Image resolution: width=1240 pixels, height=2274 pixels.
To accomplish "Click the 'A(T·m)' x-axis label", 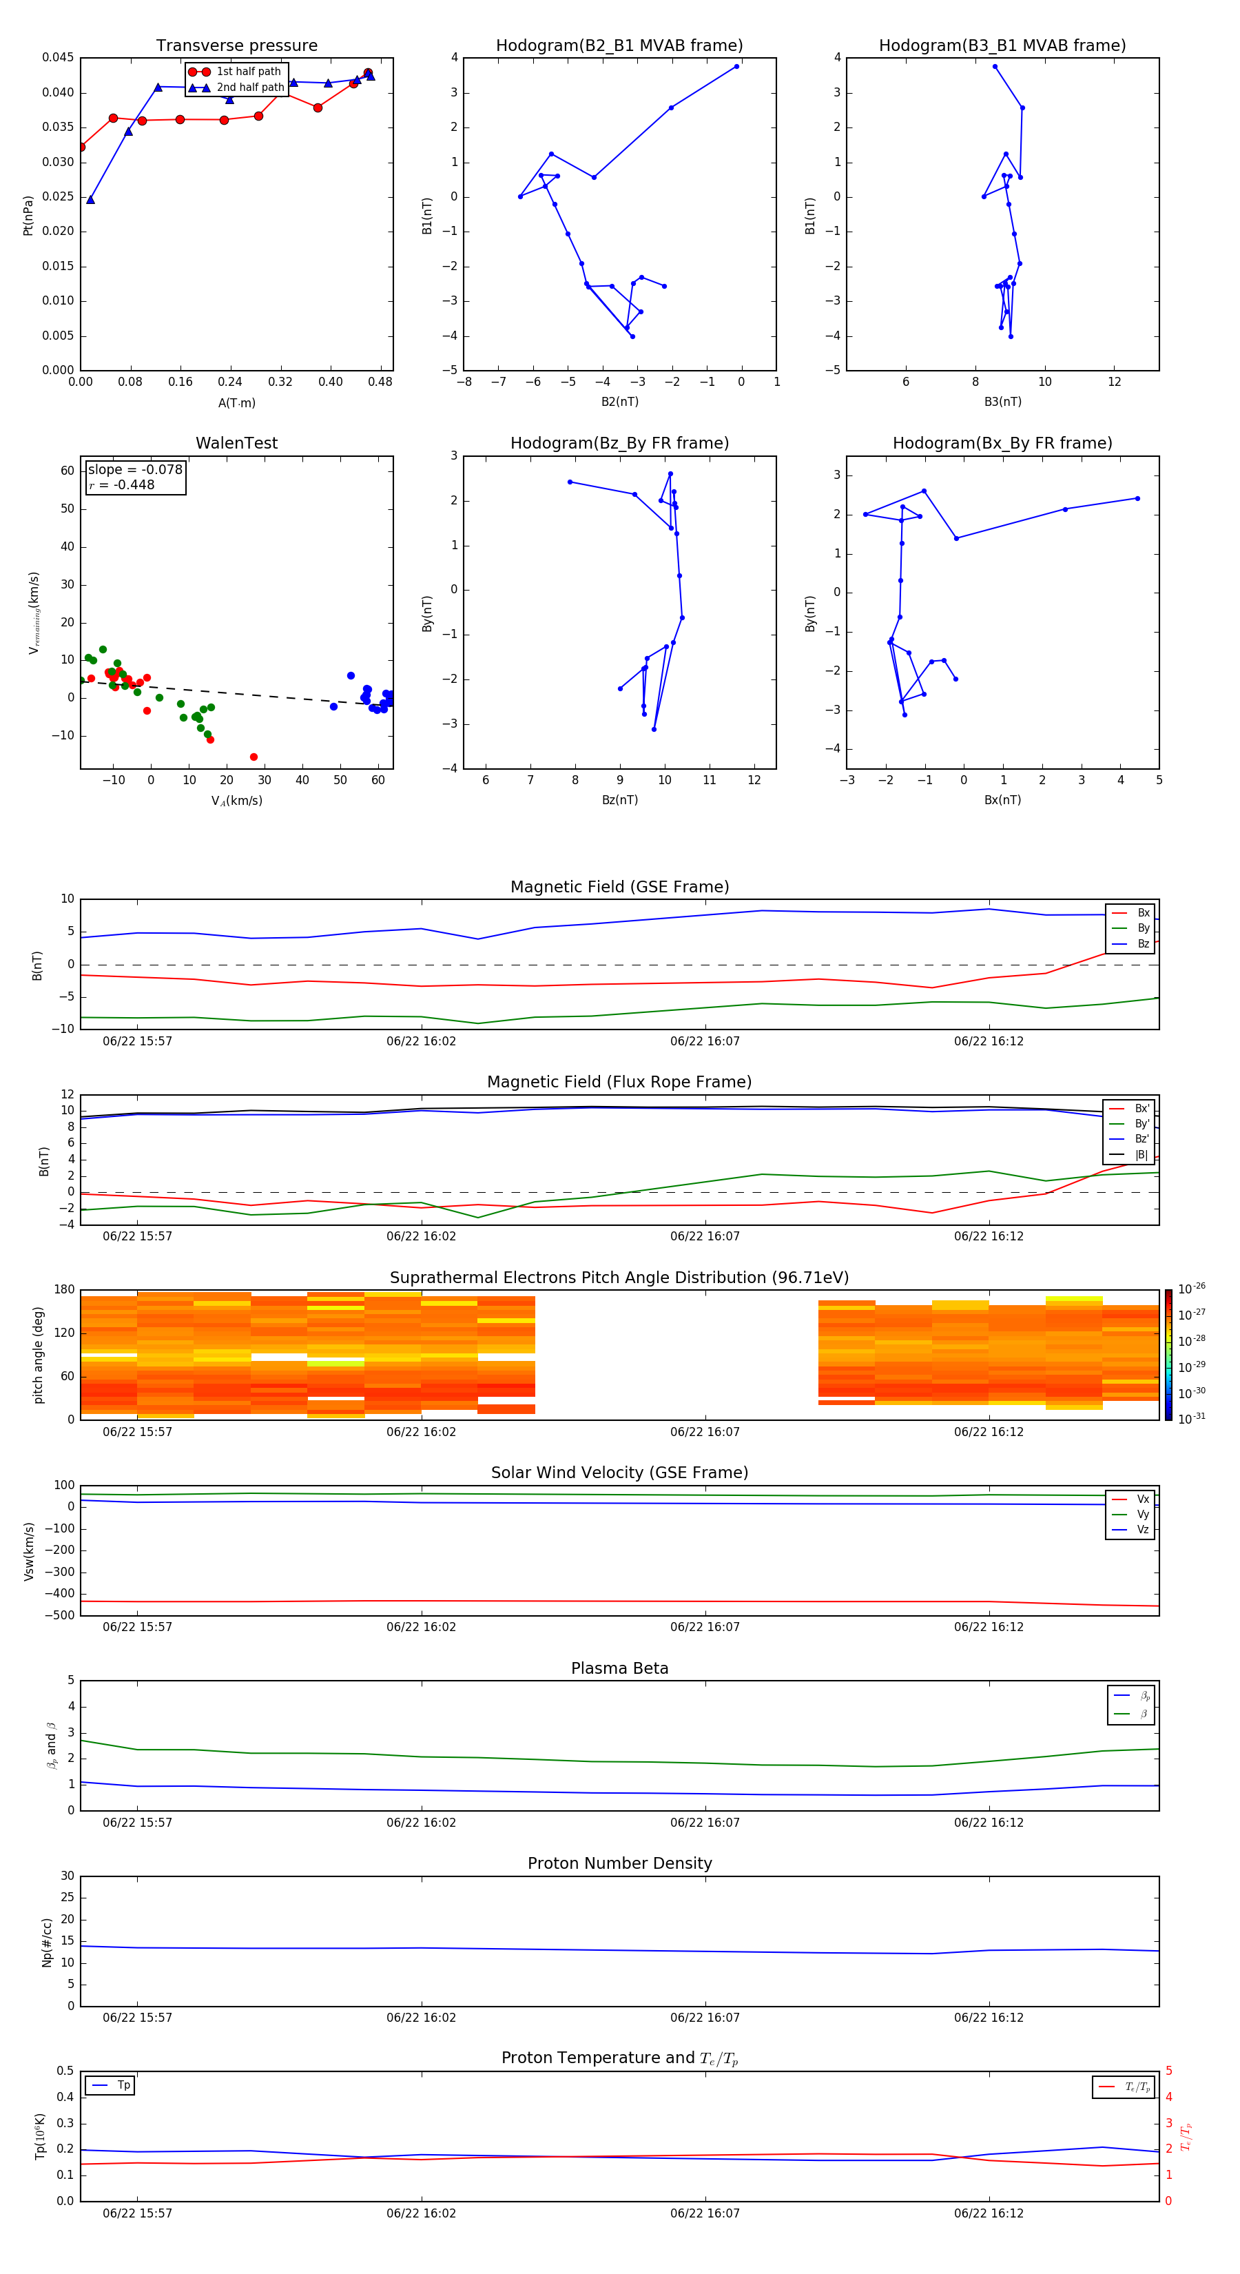I will pyautogui.click(x=236, y=402).
